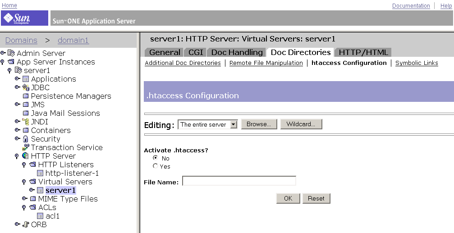Expand the MIME Type Files node
This screenshot has width=454, height=233.
pos(25,198)
